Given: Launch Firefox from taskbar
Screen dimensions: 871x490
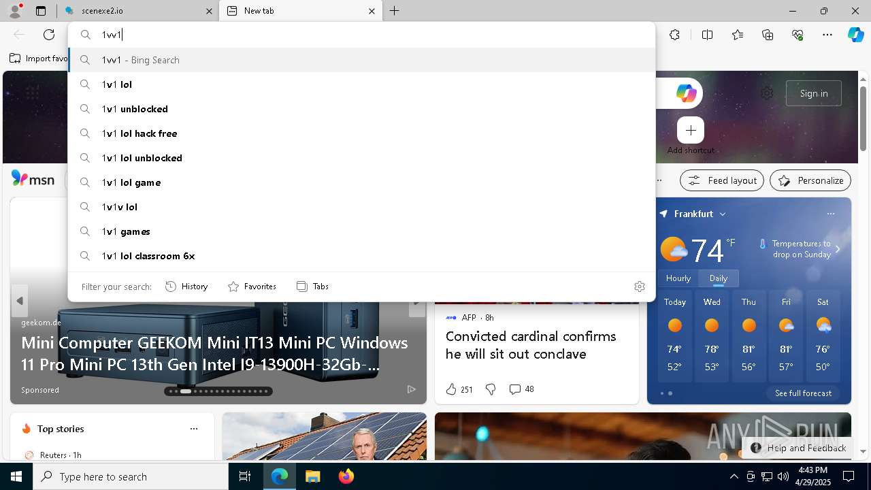Looking at the screenshot, I should pos(346,476).
